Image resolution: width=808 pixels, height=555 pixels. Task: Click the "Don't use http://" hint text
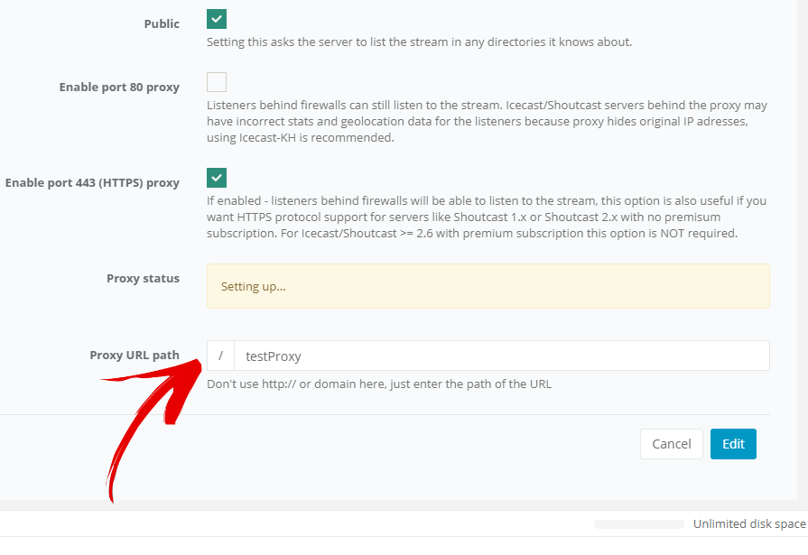379,384
